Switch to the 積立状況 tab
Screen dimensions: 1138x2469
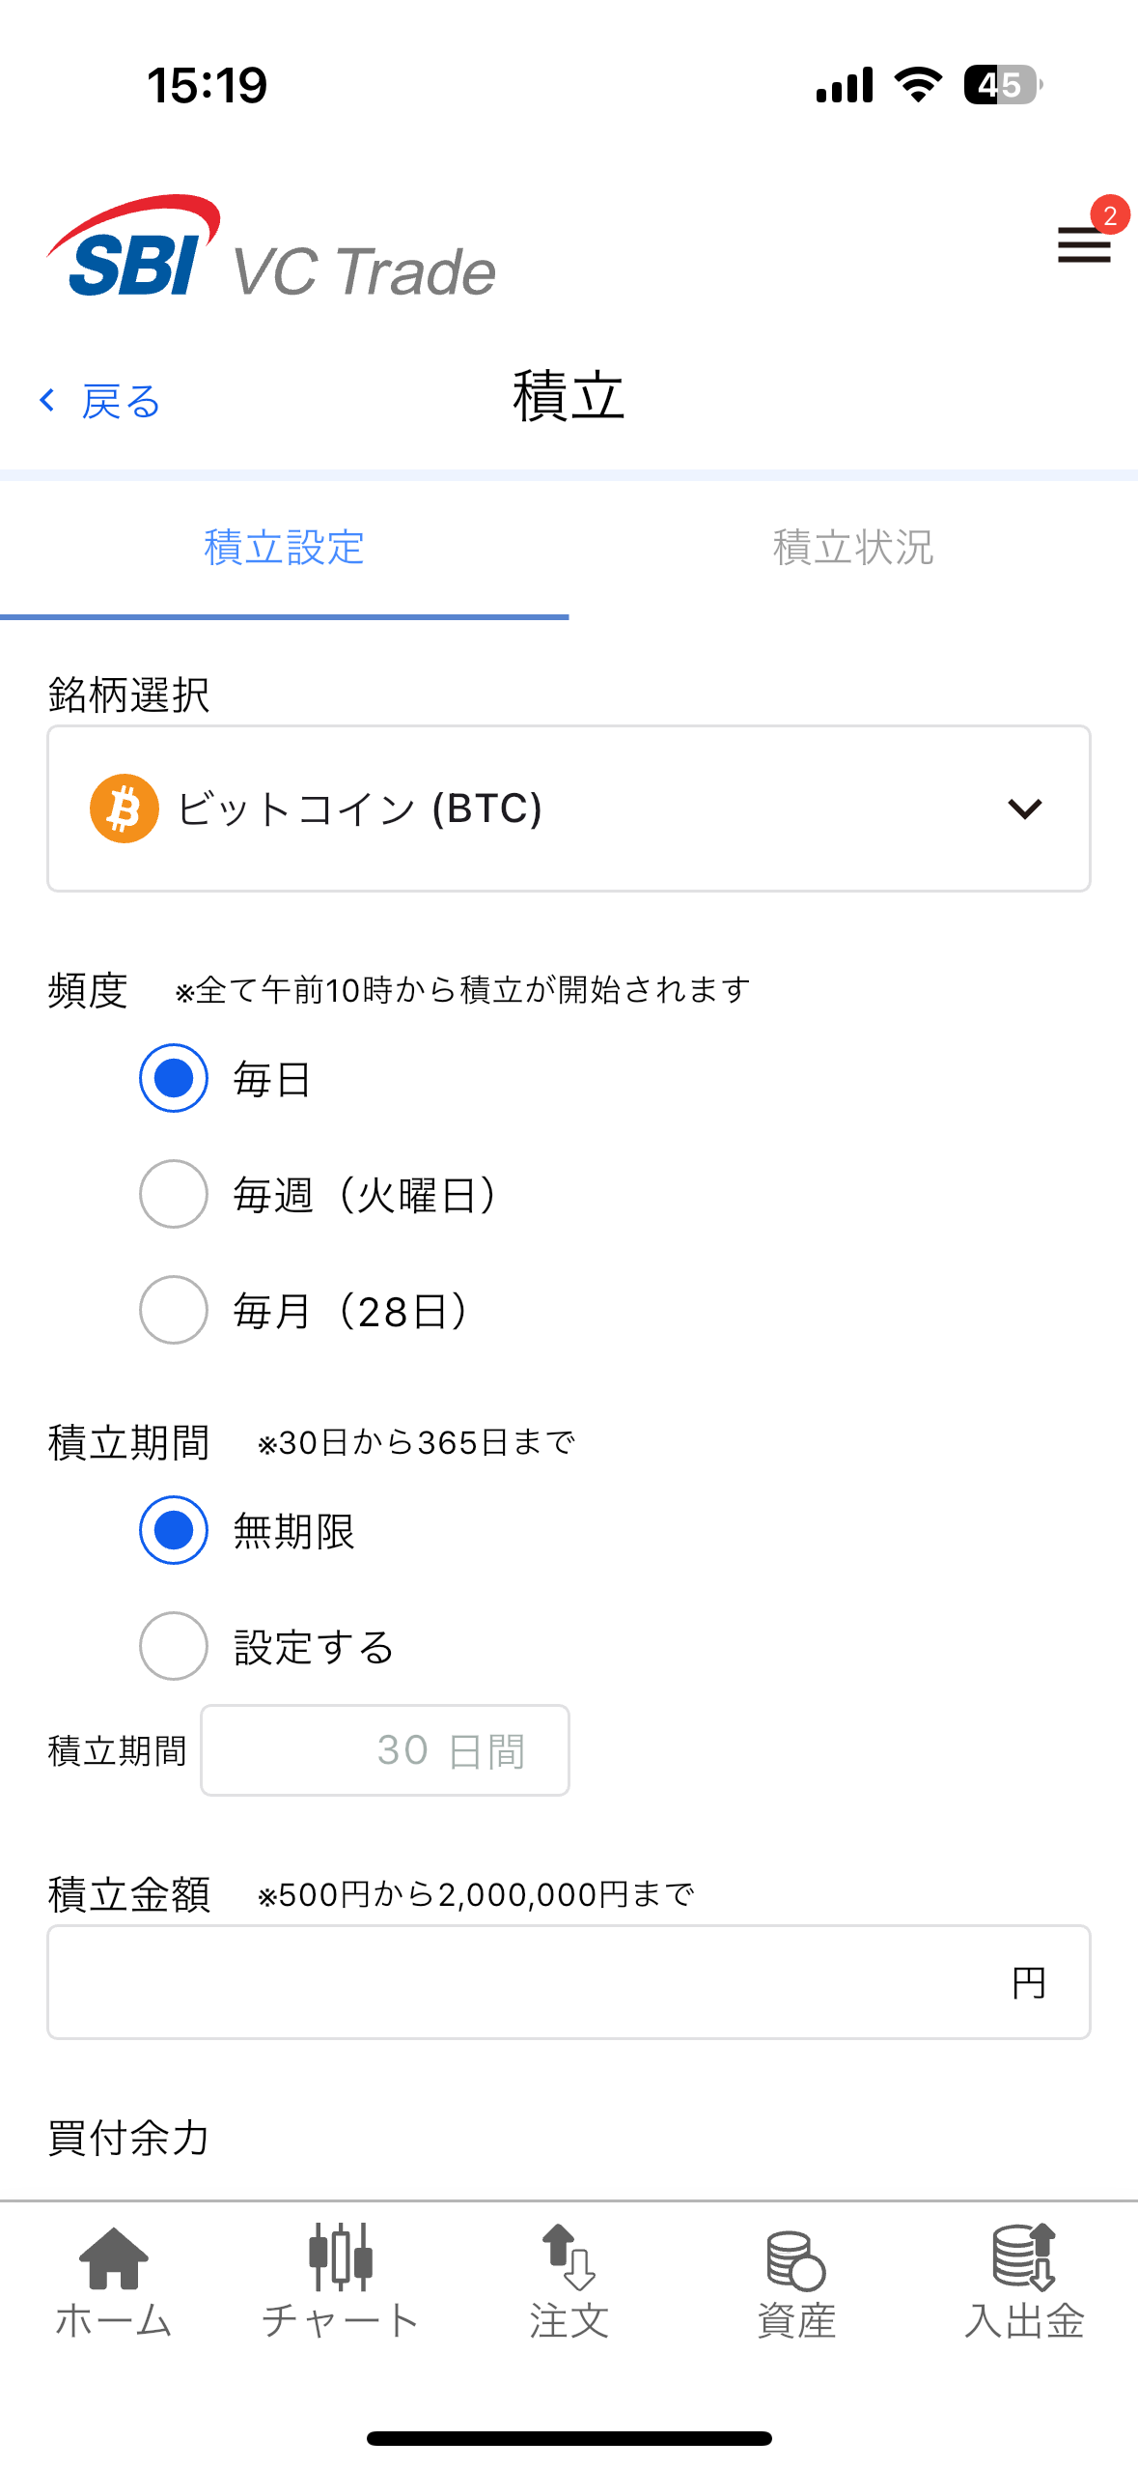click(853, 548)
